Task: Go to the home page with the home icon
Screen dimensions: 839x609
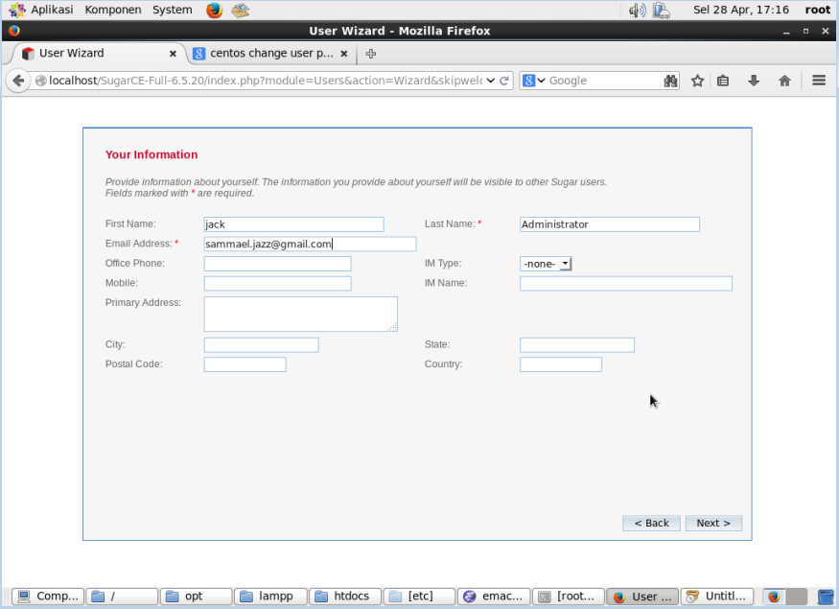Action: 784,81
